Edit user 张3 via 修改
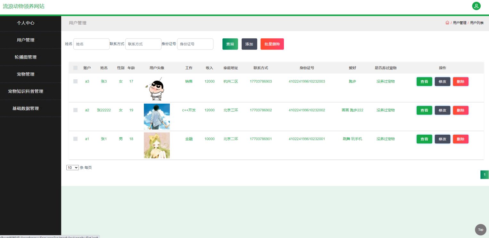 pos(443,82)
